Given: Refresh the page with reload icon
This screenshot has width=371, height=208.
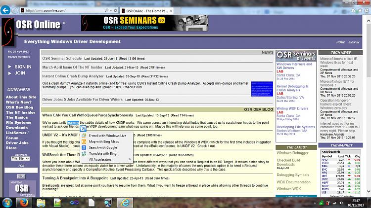Looking at the screenshot, I should (x=115, y=10).
